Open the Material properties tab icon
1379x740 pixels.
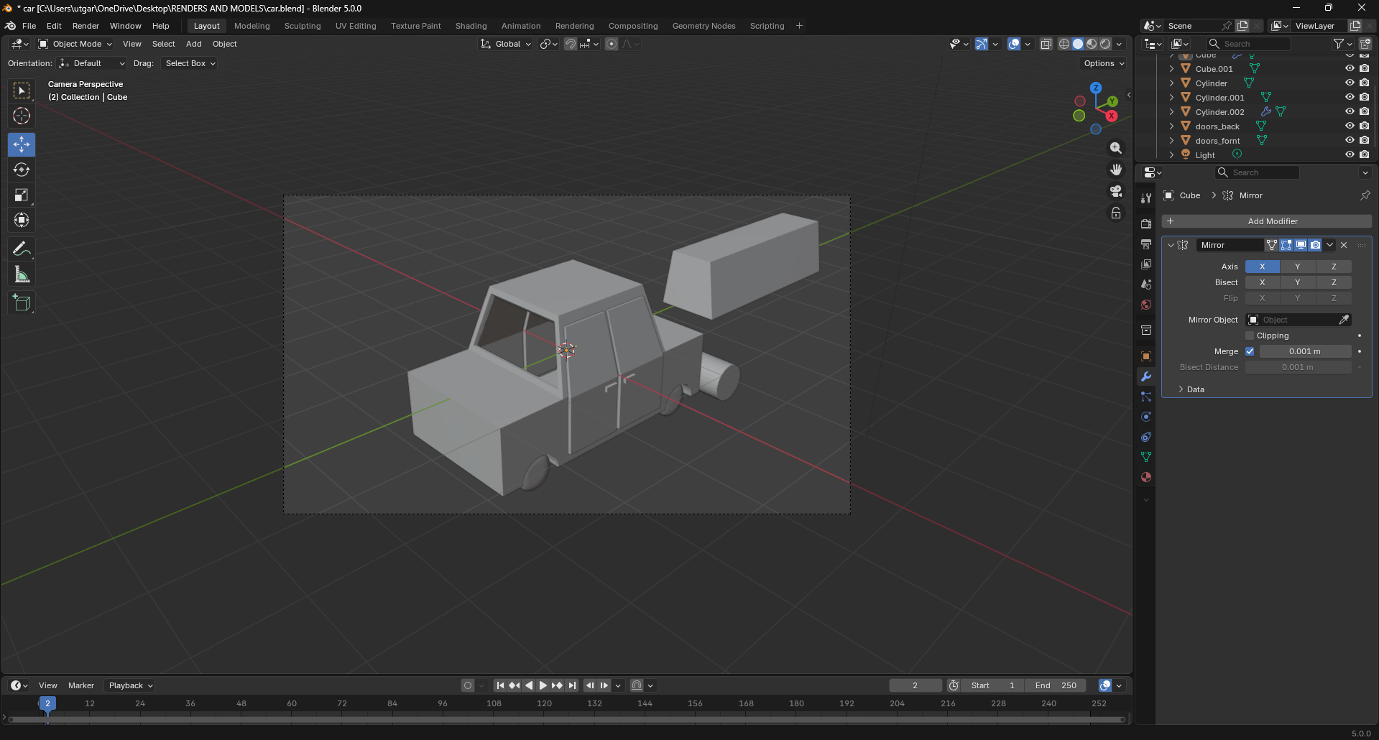coord(1146,477)
